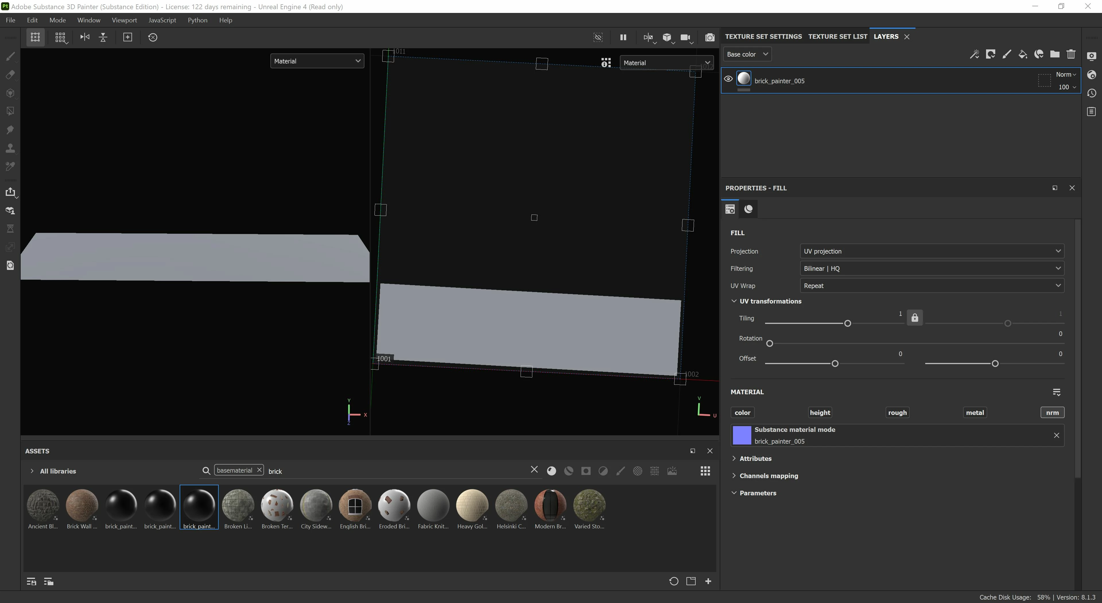This screenshot has width=1102, height=603.
Task: Add a fill layer icon
Action: (1023, 54)
